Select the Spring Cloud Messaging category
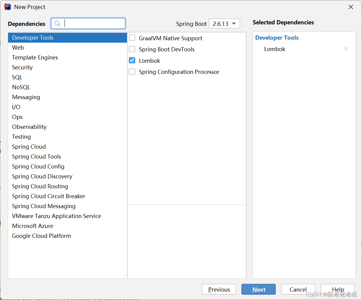The width and height of the screenshot is (362, 300). (x=68, y=206)
